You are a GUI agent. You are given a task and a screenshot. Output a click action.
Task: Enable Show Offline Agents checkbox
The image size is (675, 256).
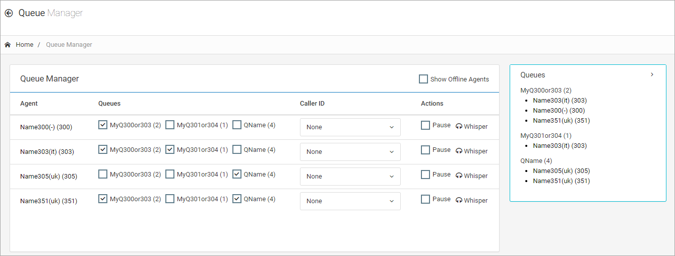click(423, 79)
